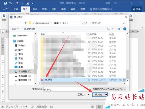Go up one folder level
Screen dimensions: 145x109
pyautogui.click(x=26, y=23)
